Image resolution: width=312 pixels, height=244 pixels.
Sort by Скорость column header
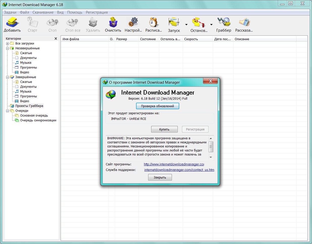click(x=198, y=39)
